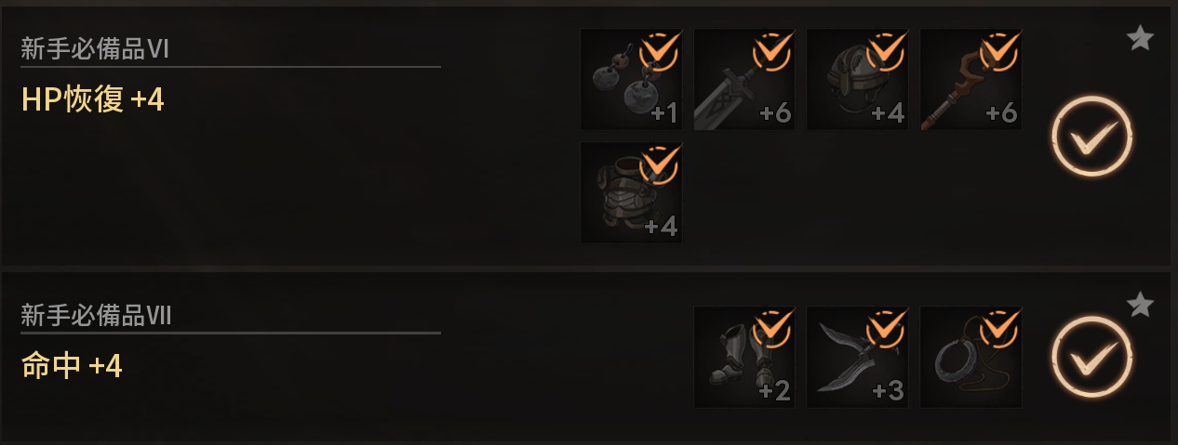Select the helmet +4 item

[858, 79]
